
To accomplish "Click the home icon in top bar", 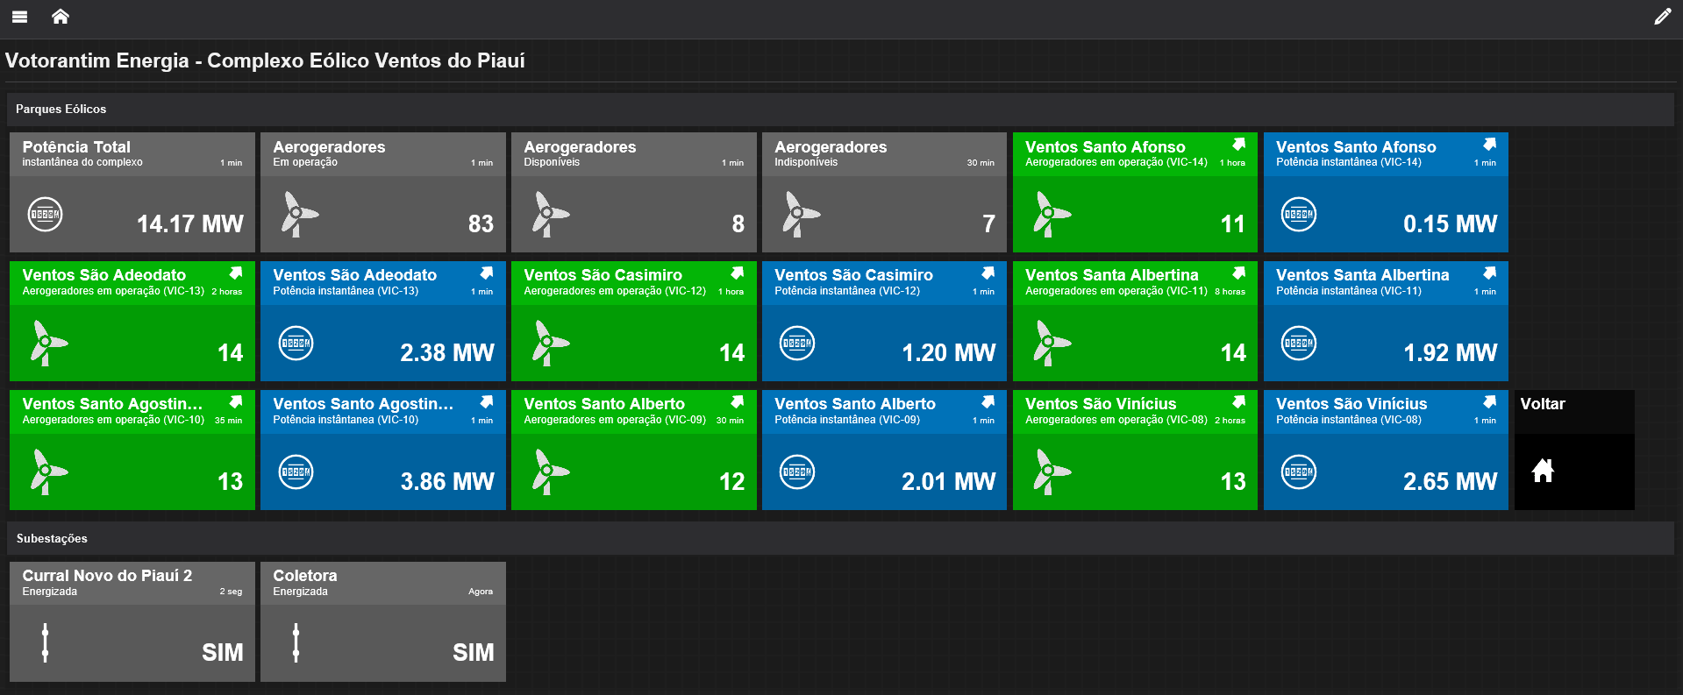I will click(61, 17).
